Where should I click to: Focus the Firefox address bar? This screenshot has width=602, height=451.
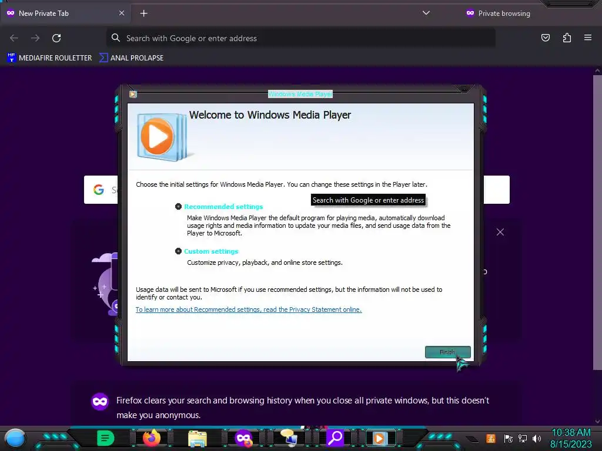pos(300,38)
